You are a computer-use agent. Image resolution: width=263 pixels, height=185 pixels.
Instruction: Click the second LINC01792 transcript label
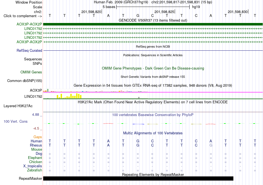[x=33, y=33]
